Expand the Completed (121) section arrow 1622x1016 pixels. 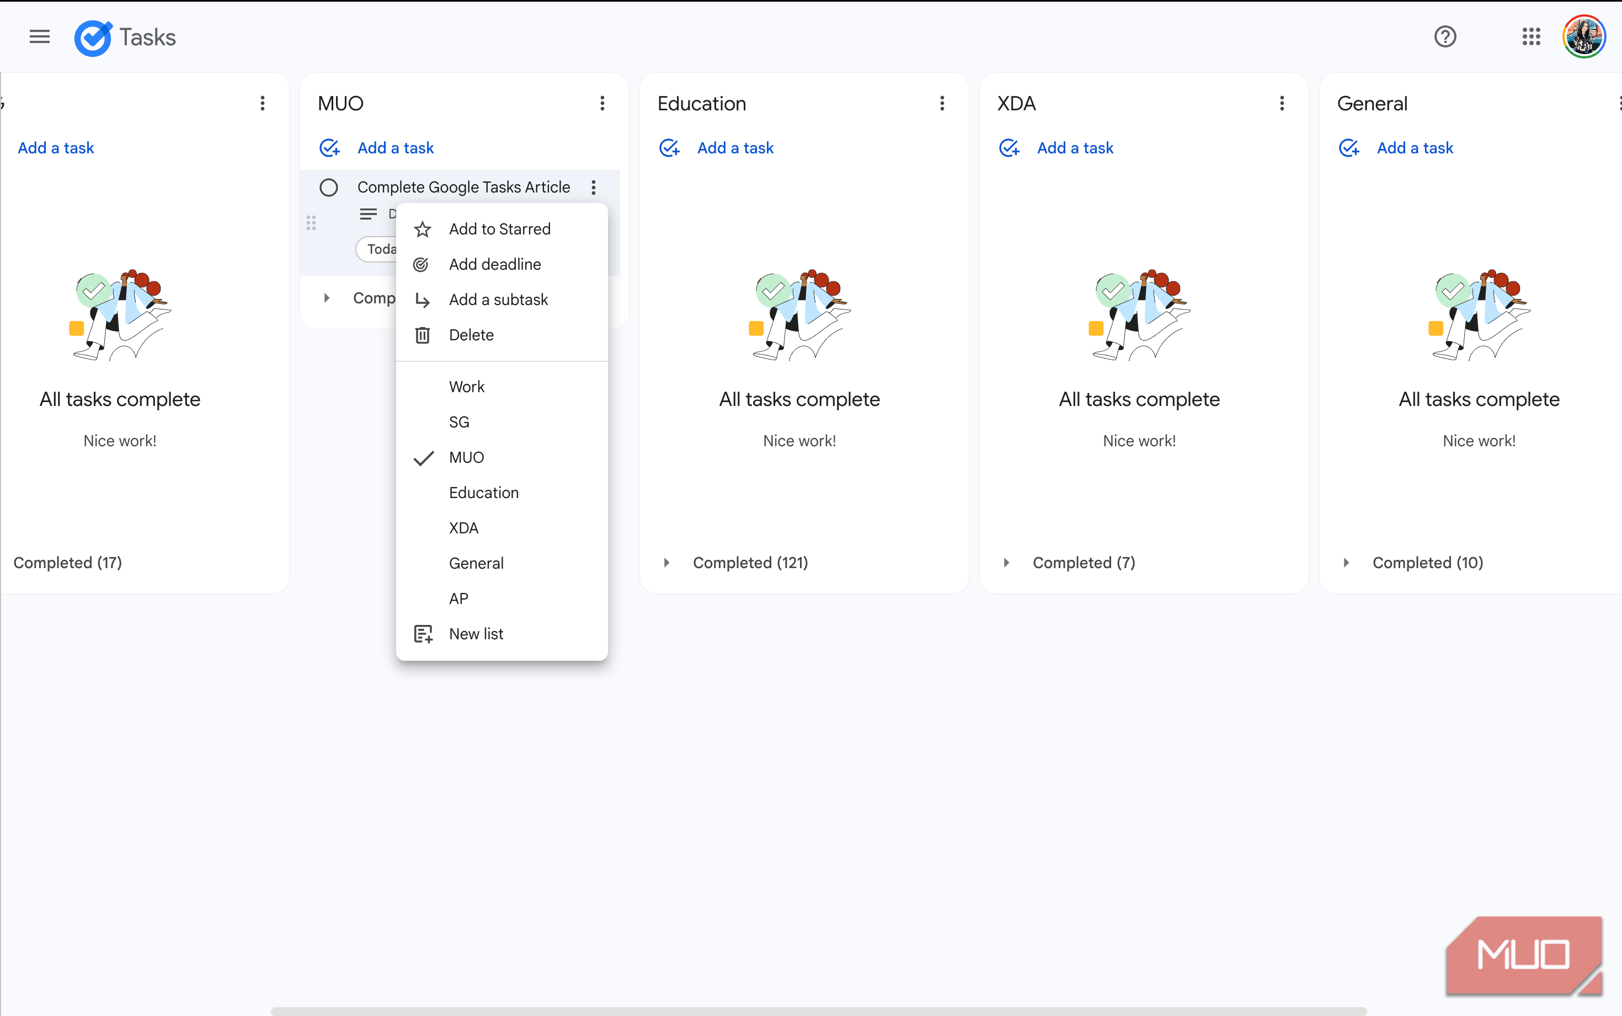click(x=666, y=563)
